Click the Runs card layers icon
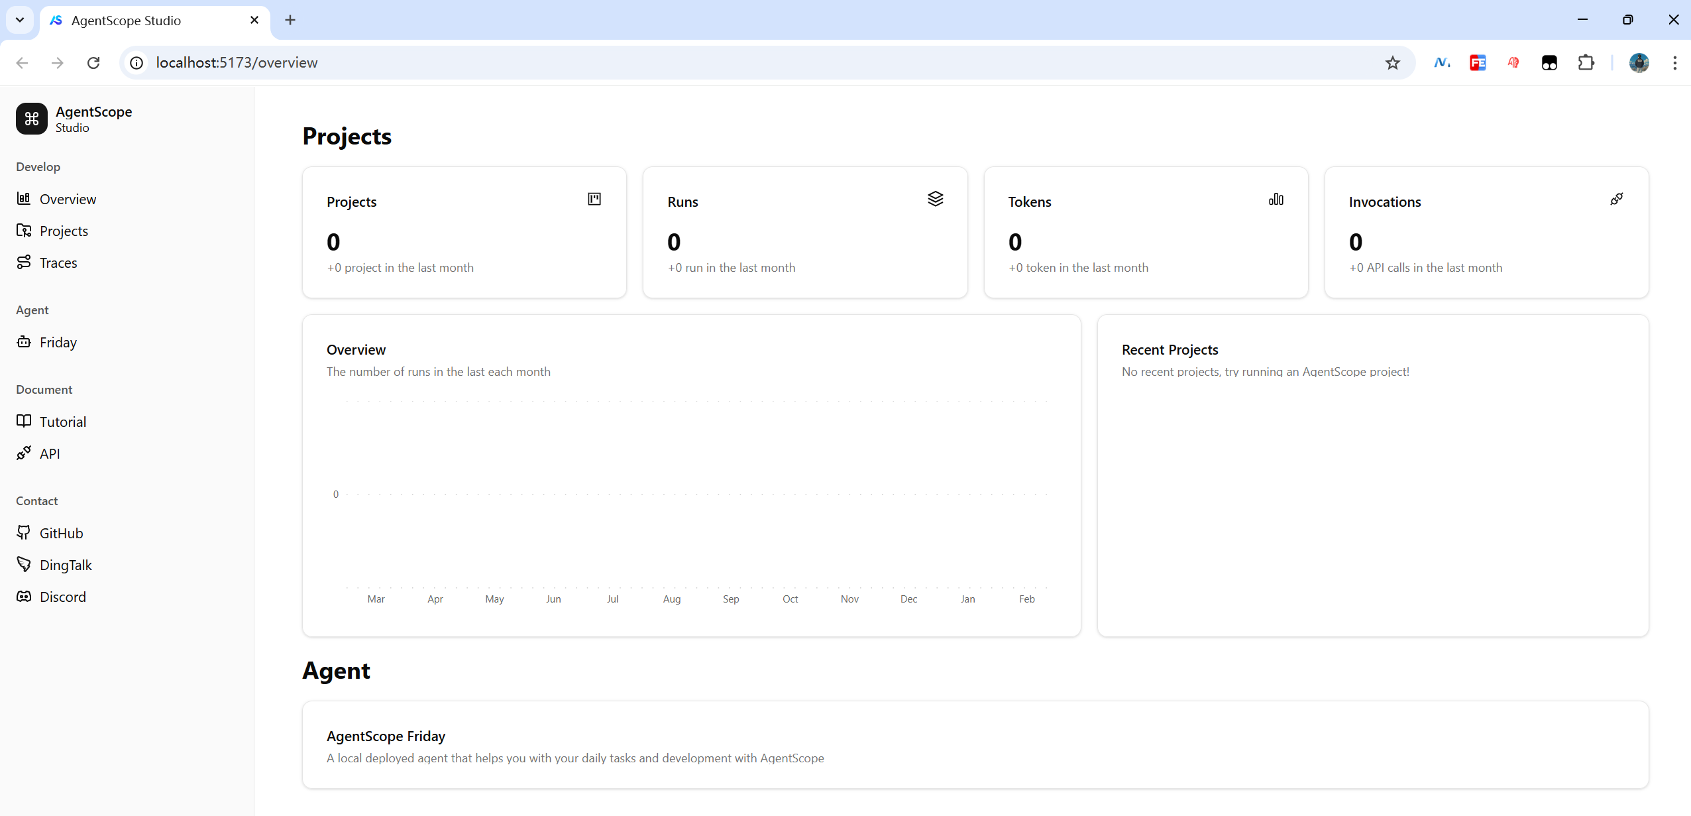 [934, 199]
